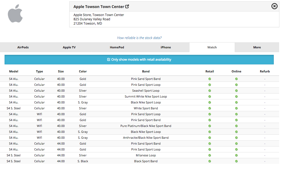The width and height of the screenshot is (281, 170).
Task: Click the Model column header
Action: pos(14,71)
